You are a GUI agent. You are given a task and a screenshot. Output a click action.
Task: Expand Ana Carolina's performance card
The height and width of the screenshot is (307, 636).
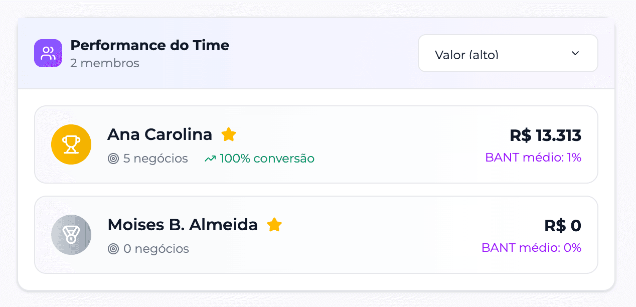(x=316, y=144)
